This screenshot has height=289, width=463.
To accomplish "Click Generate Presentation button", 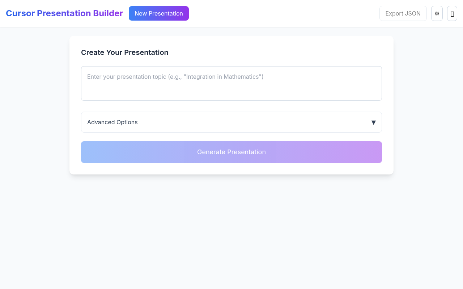I will 231,152.
